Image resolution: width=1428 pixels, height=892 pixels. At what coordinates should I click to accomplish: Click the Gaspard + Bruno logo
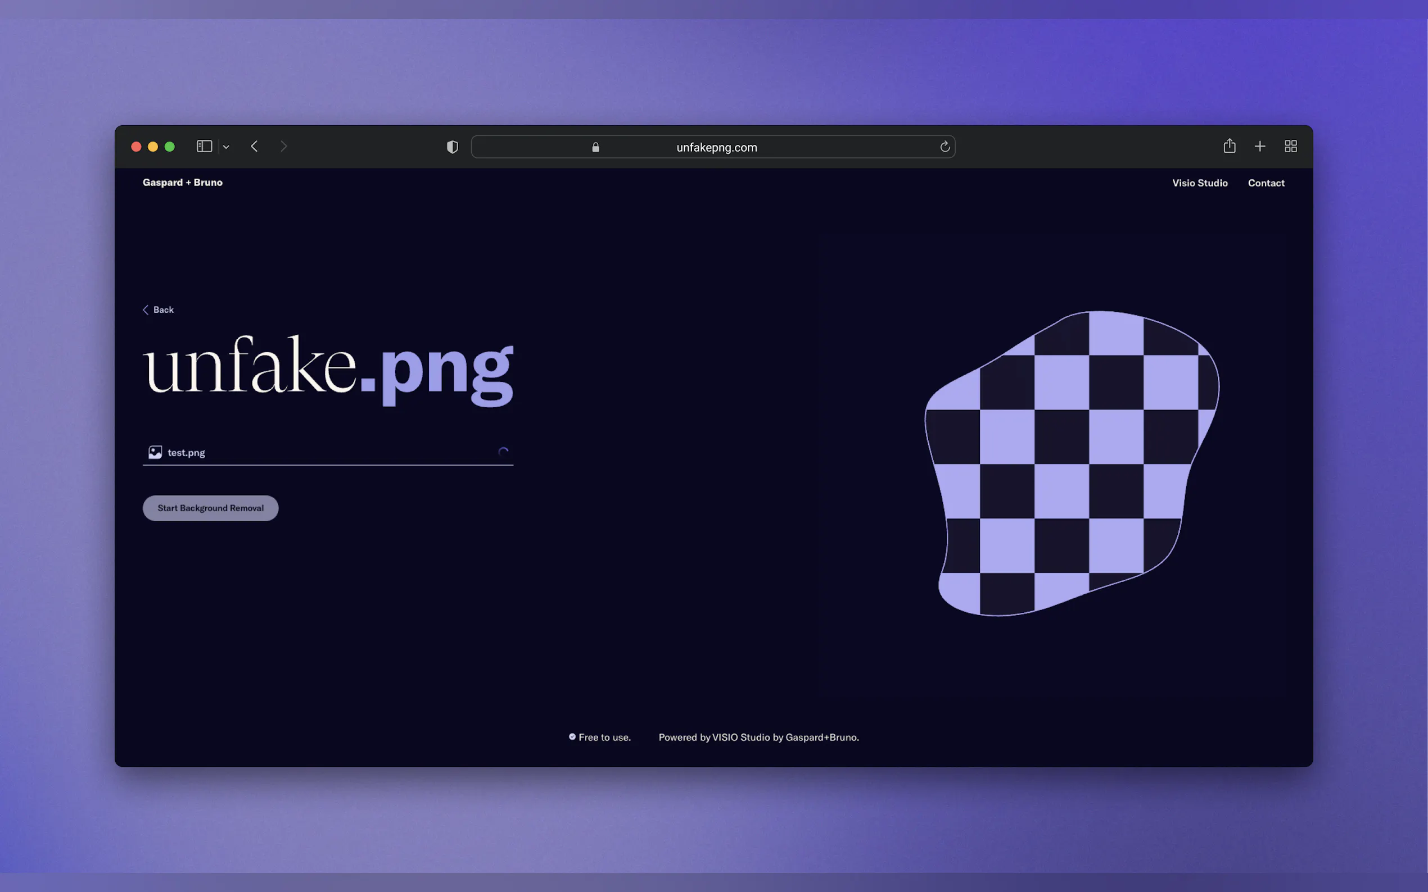(x=182, y=183)
